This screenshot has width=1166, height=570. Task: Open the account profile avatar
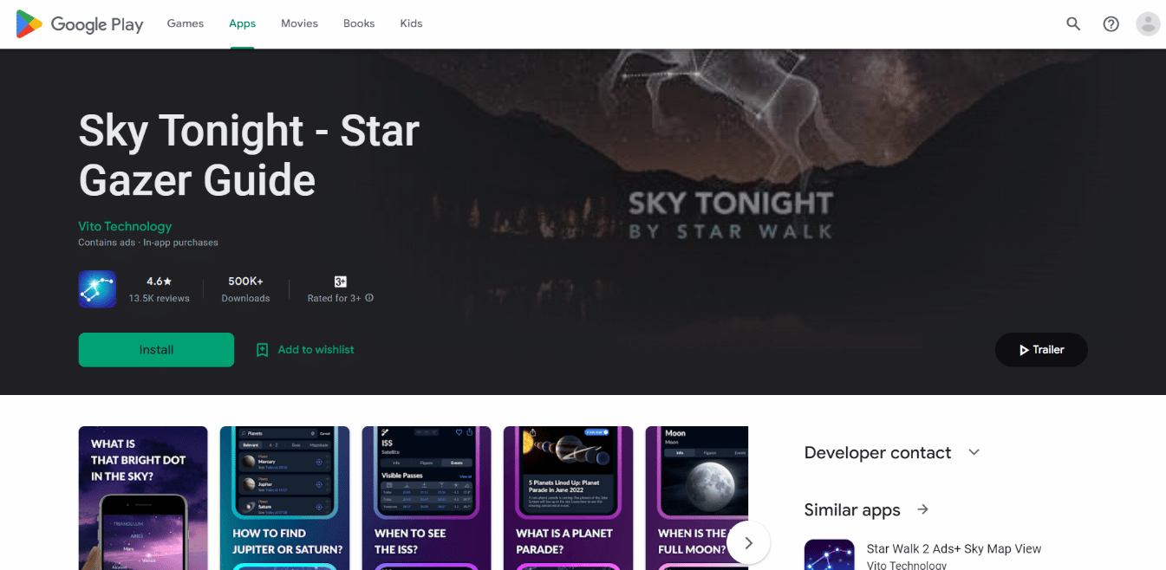point(1148,24)
